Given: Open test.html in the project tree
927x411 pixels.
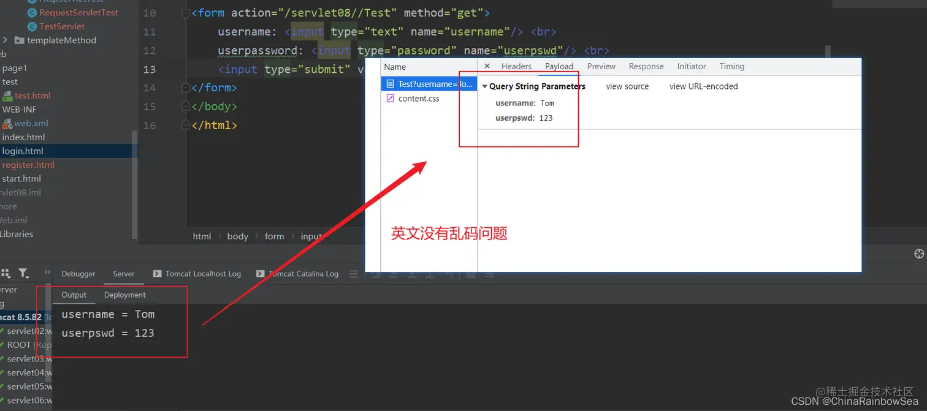Looking at the screenshot, I should click(x=32, y=96).
